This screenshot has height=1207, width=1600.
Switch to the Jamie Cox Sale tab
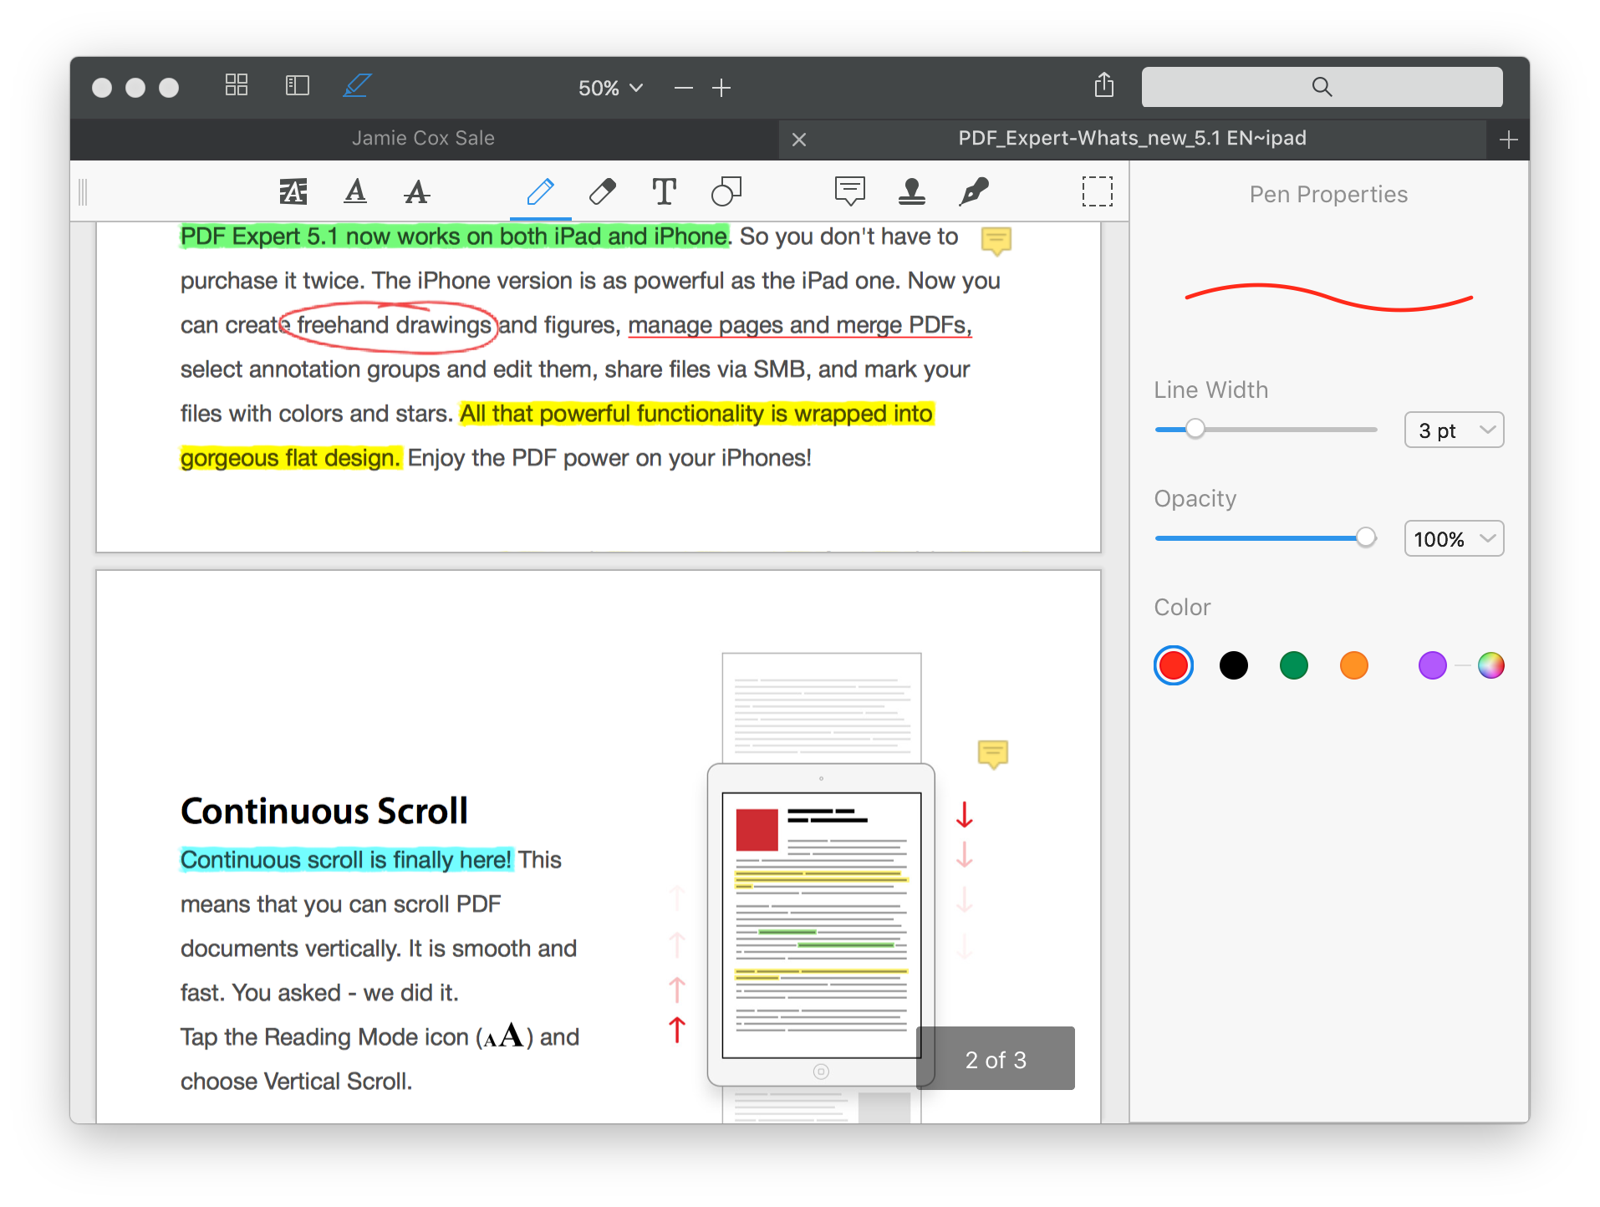(424, 138)
